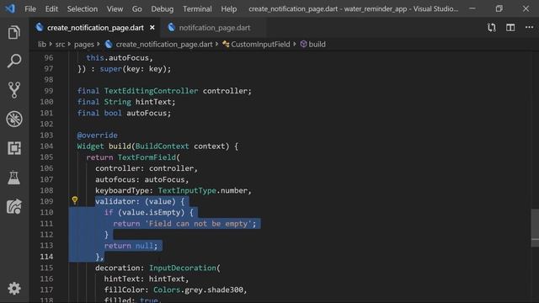The image size is (539, 303).
Task: Open the More Actions ellipsis menu
Action: pyautogui.click(x=529, y=27)
